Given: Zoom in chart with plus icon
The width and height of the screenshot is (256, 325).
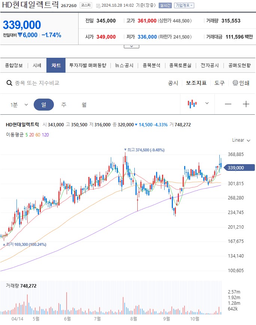Looking at the screenshot, I should coord(246,104).
